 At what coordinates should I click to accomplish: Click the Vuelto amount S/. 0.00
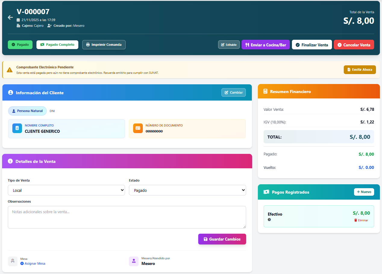[366, 167]
